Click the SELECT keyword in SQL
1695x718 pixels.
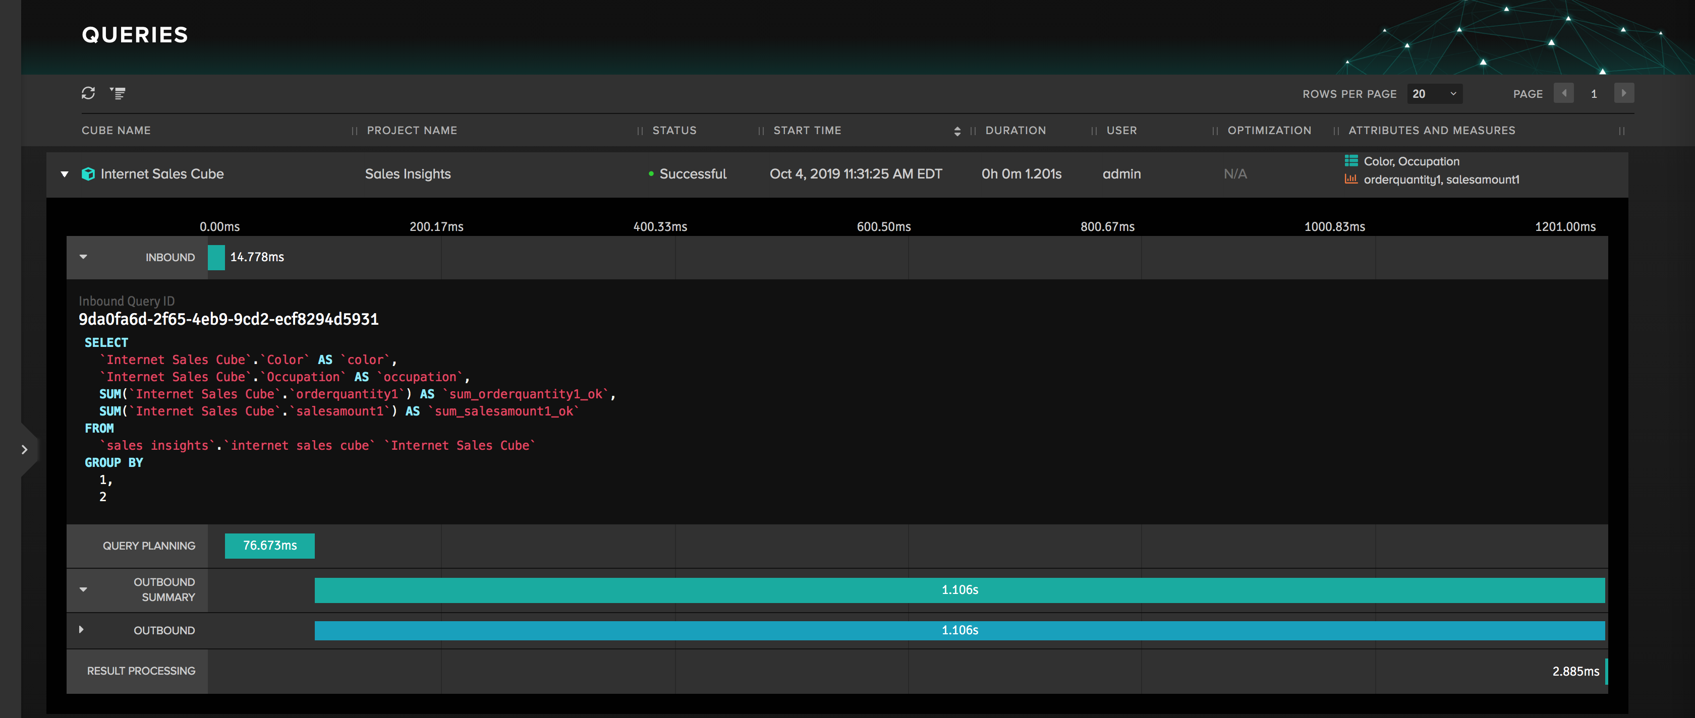tap(106, 342)
